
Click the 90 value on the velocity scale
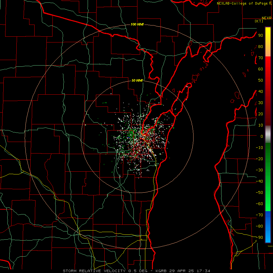click(261, 35)
